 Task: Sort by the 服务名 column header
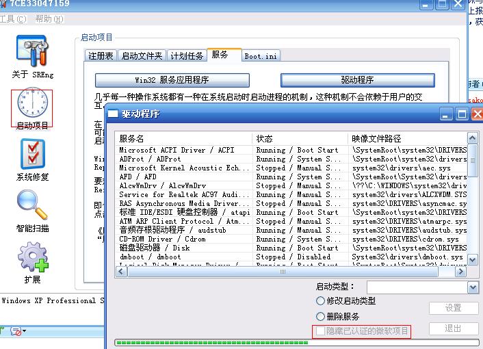coord(183,139)
